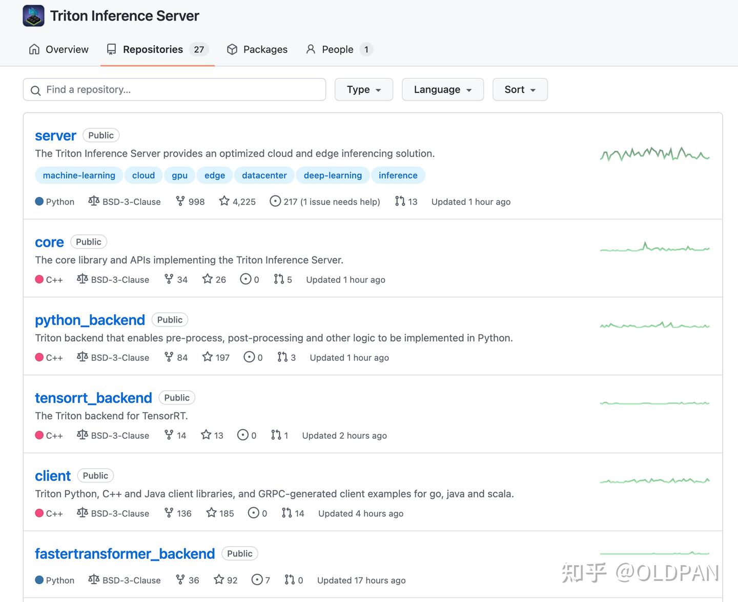The width and height of the screenshot is (738, 602).
Task: Click the star icon showing 4,225 stars on server
Action: tap(224, 201)
